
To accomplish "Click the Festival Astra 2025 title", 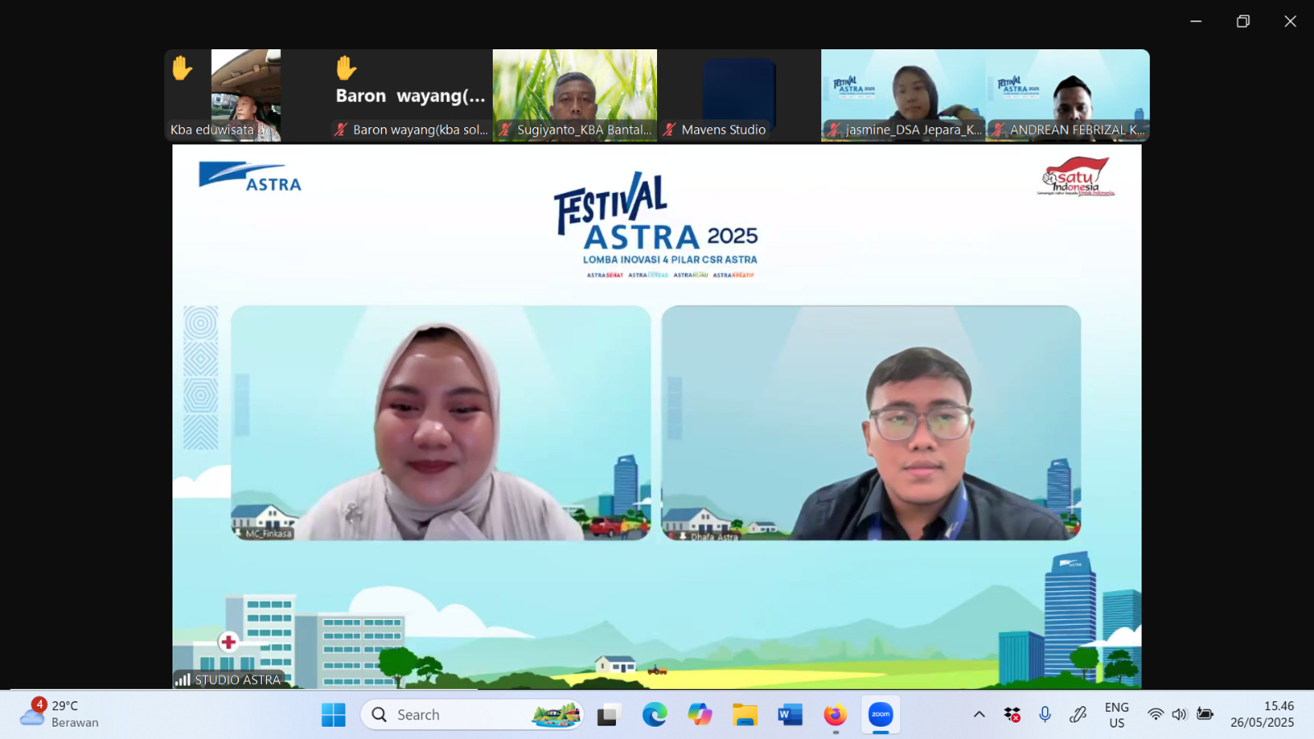I will (x=655, y=212).
